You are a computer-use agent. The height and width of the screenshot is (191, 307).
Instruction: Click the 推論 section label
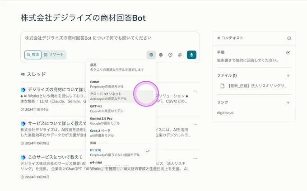tap(93, 143)
